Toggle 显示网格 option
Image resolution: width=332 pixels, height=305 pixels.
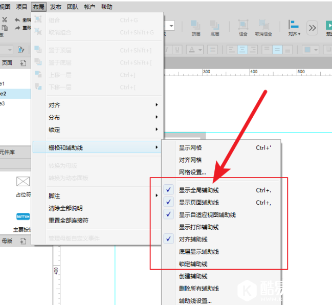(222, 147)
